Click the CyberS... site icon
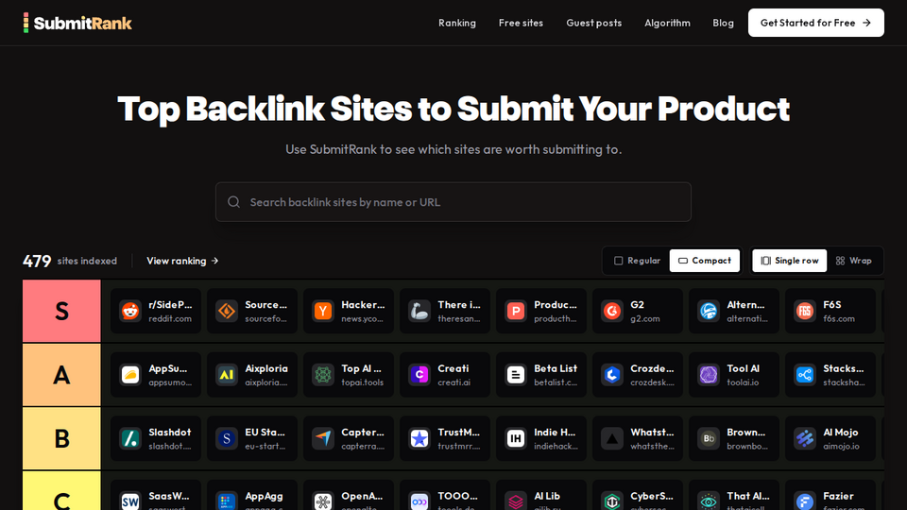 point(612,501)
